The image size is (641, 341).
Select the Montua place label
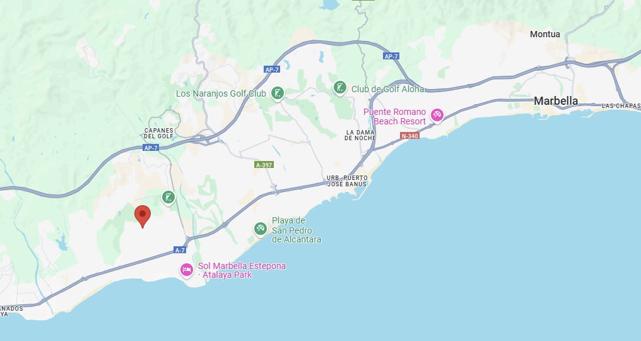[545, 34]
